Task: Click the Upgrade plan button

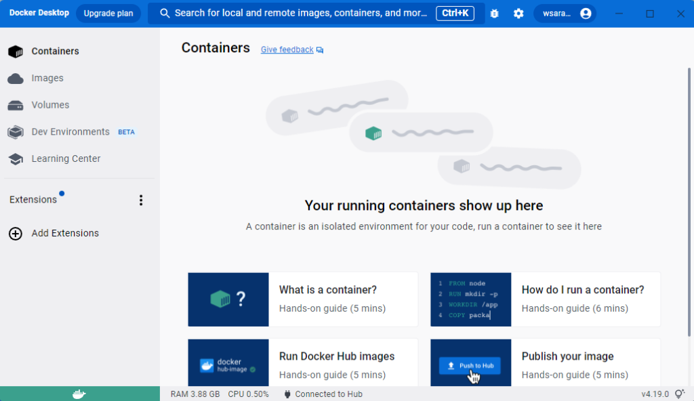Action: (108, 14)
